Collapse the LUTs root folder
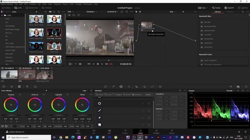Image resolution: width=250 pixels, height=140 pixels. [2, 15]
